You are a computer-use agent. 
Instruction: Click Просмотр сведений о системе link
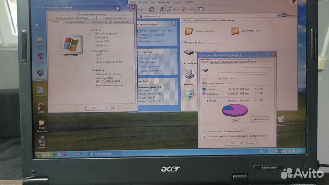point(155,31)
